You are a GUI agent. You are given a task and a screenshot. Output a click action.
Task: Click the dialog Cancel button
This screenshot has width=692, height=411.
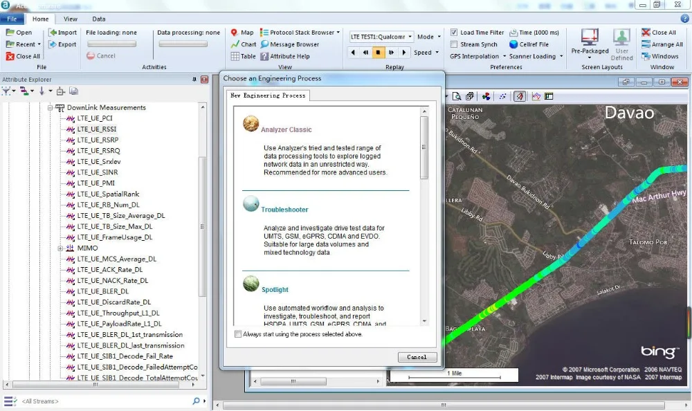pos(417,357)
